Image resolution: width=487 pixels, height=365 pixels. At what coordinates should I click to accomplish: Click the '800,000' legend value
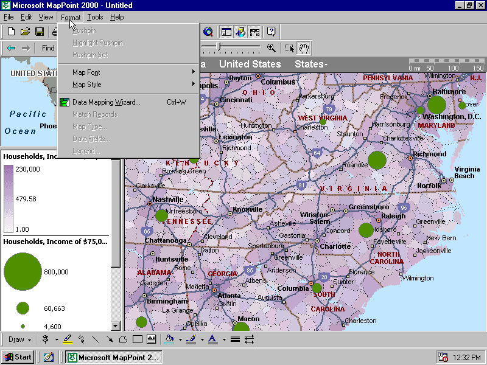point(56,272)
